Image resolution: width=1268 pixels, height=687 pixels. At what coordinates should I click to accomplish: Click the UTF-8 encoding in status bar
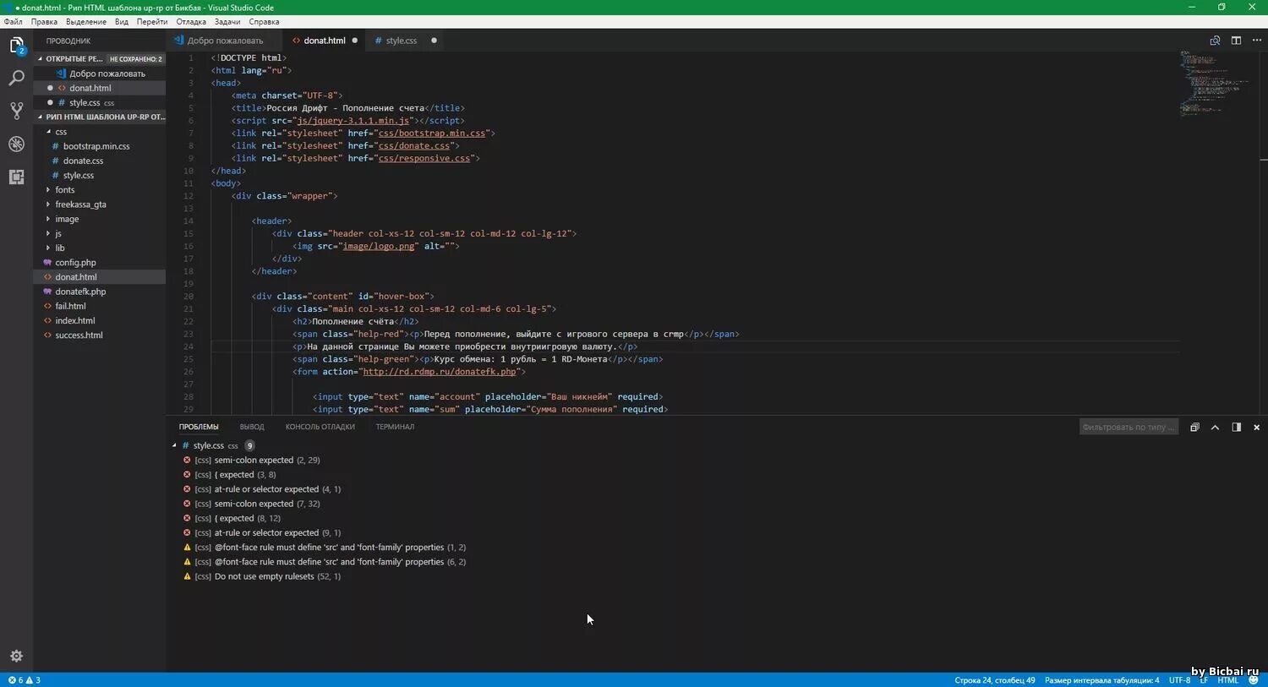click(1179, 680)
